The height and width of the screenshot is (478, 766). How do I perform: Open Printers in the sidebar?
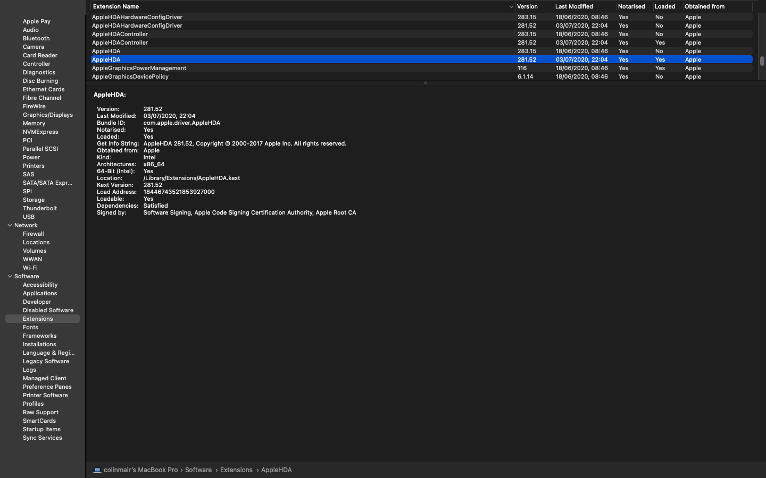pyautogui.click(x=34, y=166)
